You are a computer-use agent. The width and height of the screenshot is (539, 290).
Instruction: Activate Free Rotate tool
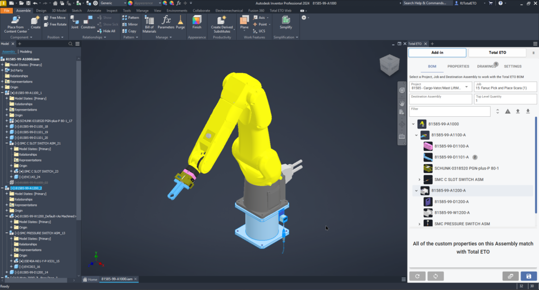point(56,24)
